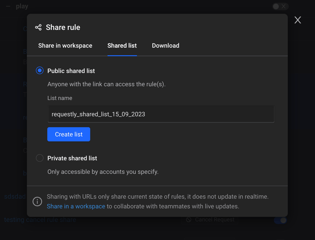
Task: Focus the List name text field
Action: click(x=161, y=114)
